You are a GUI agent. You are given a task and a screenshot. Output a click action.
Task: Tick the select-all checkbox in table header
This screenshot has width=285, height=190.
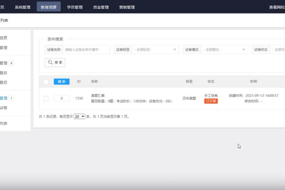[x=46, y=82]
